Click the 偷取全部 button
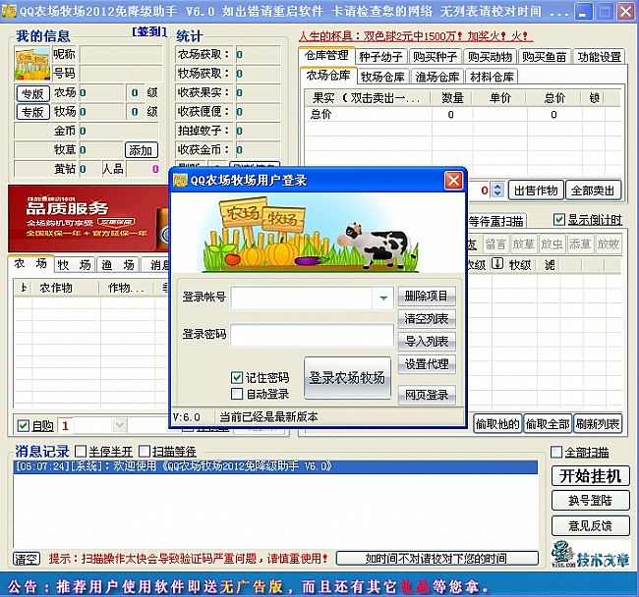639x597 pixels. pos(548,424)
